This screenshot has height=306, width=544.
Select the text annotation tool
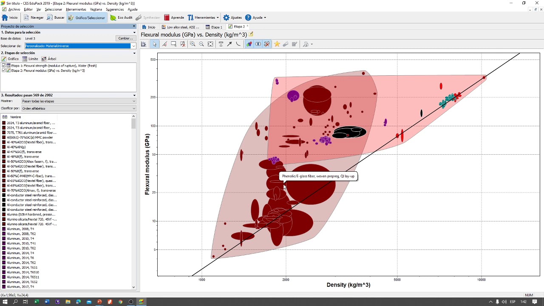[x=221, y=44]
